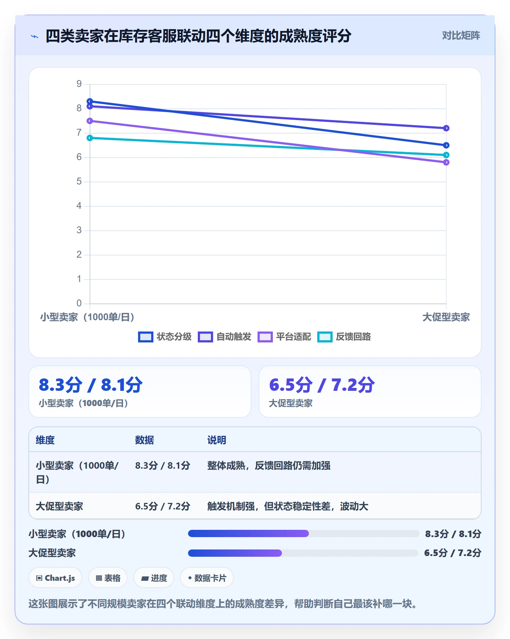Click the 小型卖家（1000单/日）x-axis label
The height and width of the screenshot is (639, 510).
click(87, 317)
